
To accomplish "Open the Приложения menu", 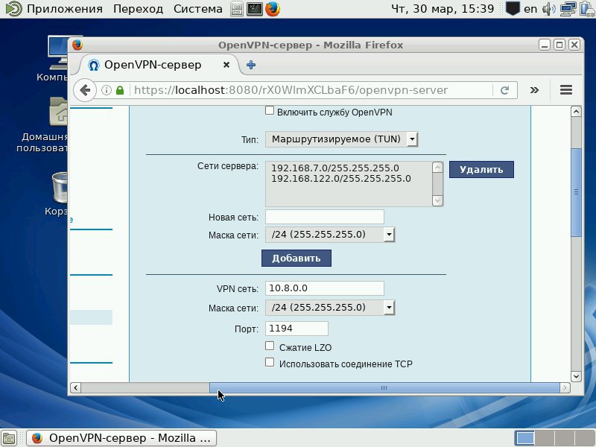I will tap(65, 9).
